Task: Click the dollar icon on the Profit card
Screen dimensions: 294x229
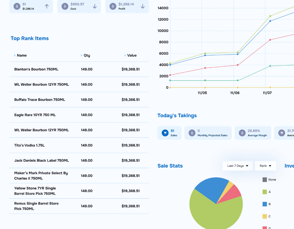Action: (113, 6)
